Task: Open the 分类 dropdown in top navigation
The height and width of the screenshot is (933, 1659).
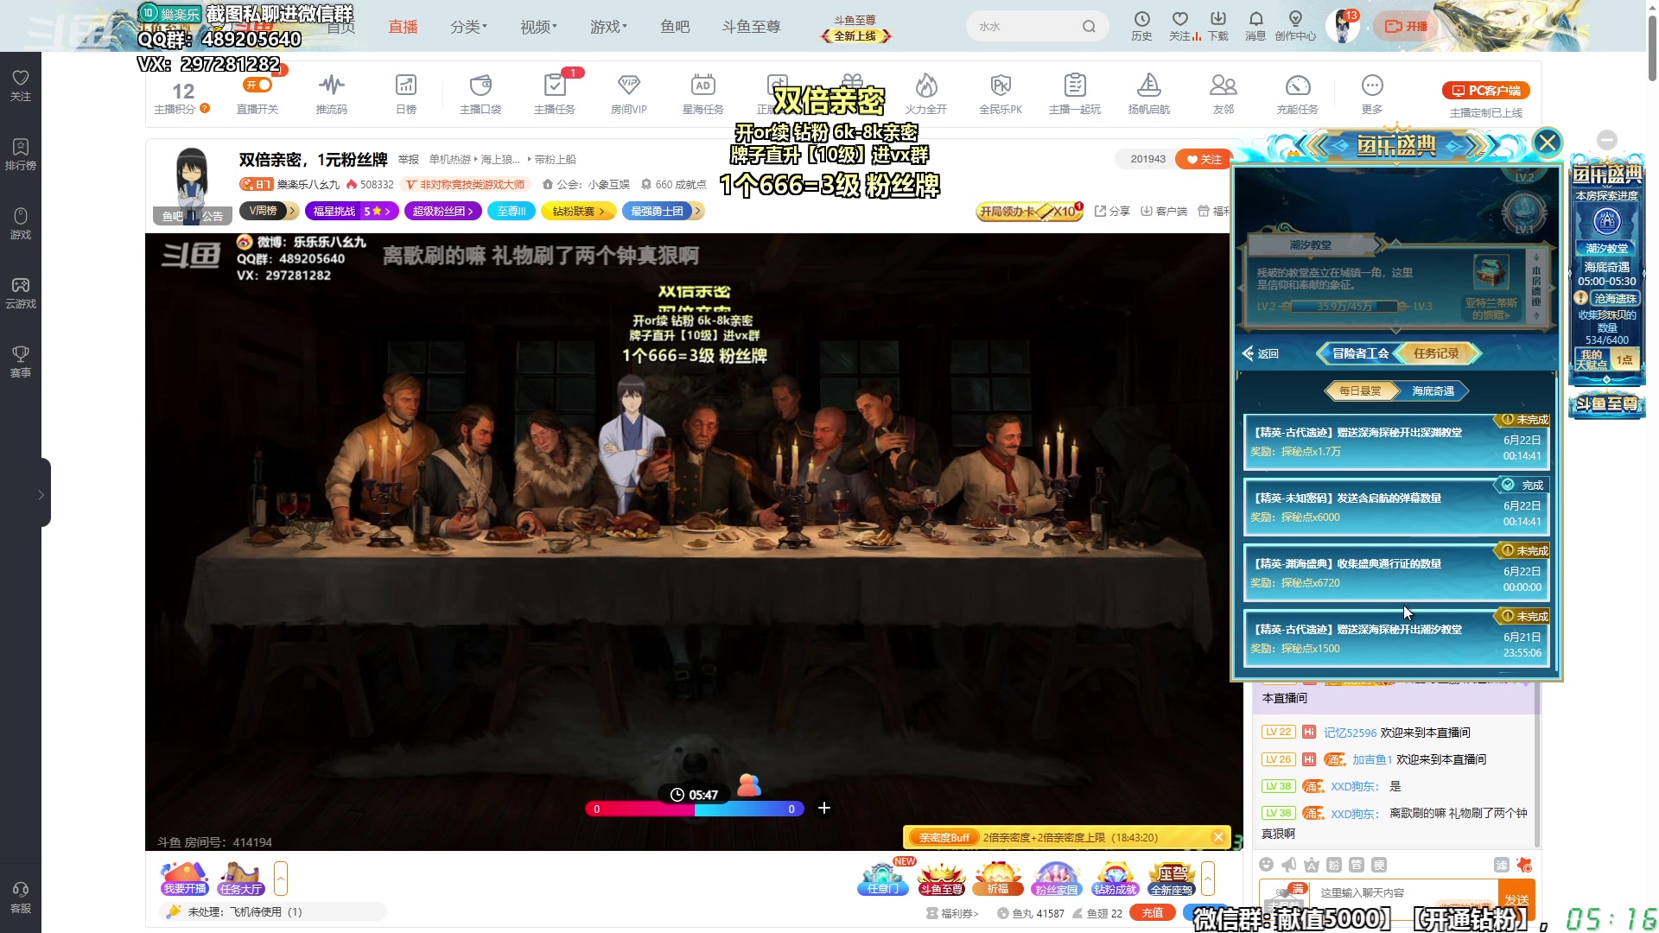Action: [468, 27]
